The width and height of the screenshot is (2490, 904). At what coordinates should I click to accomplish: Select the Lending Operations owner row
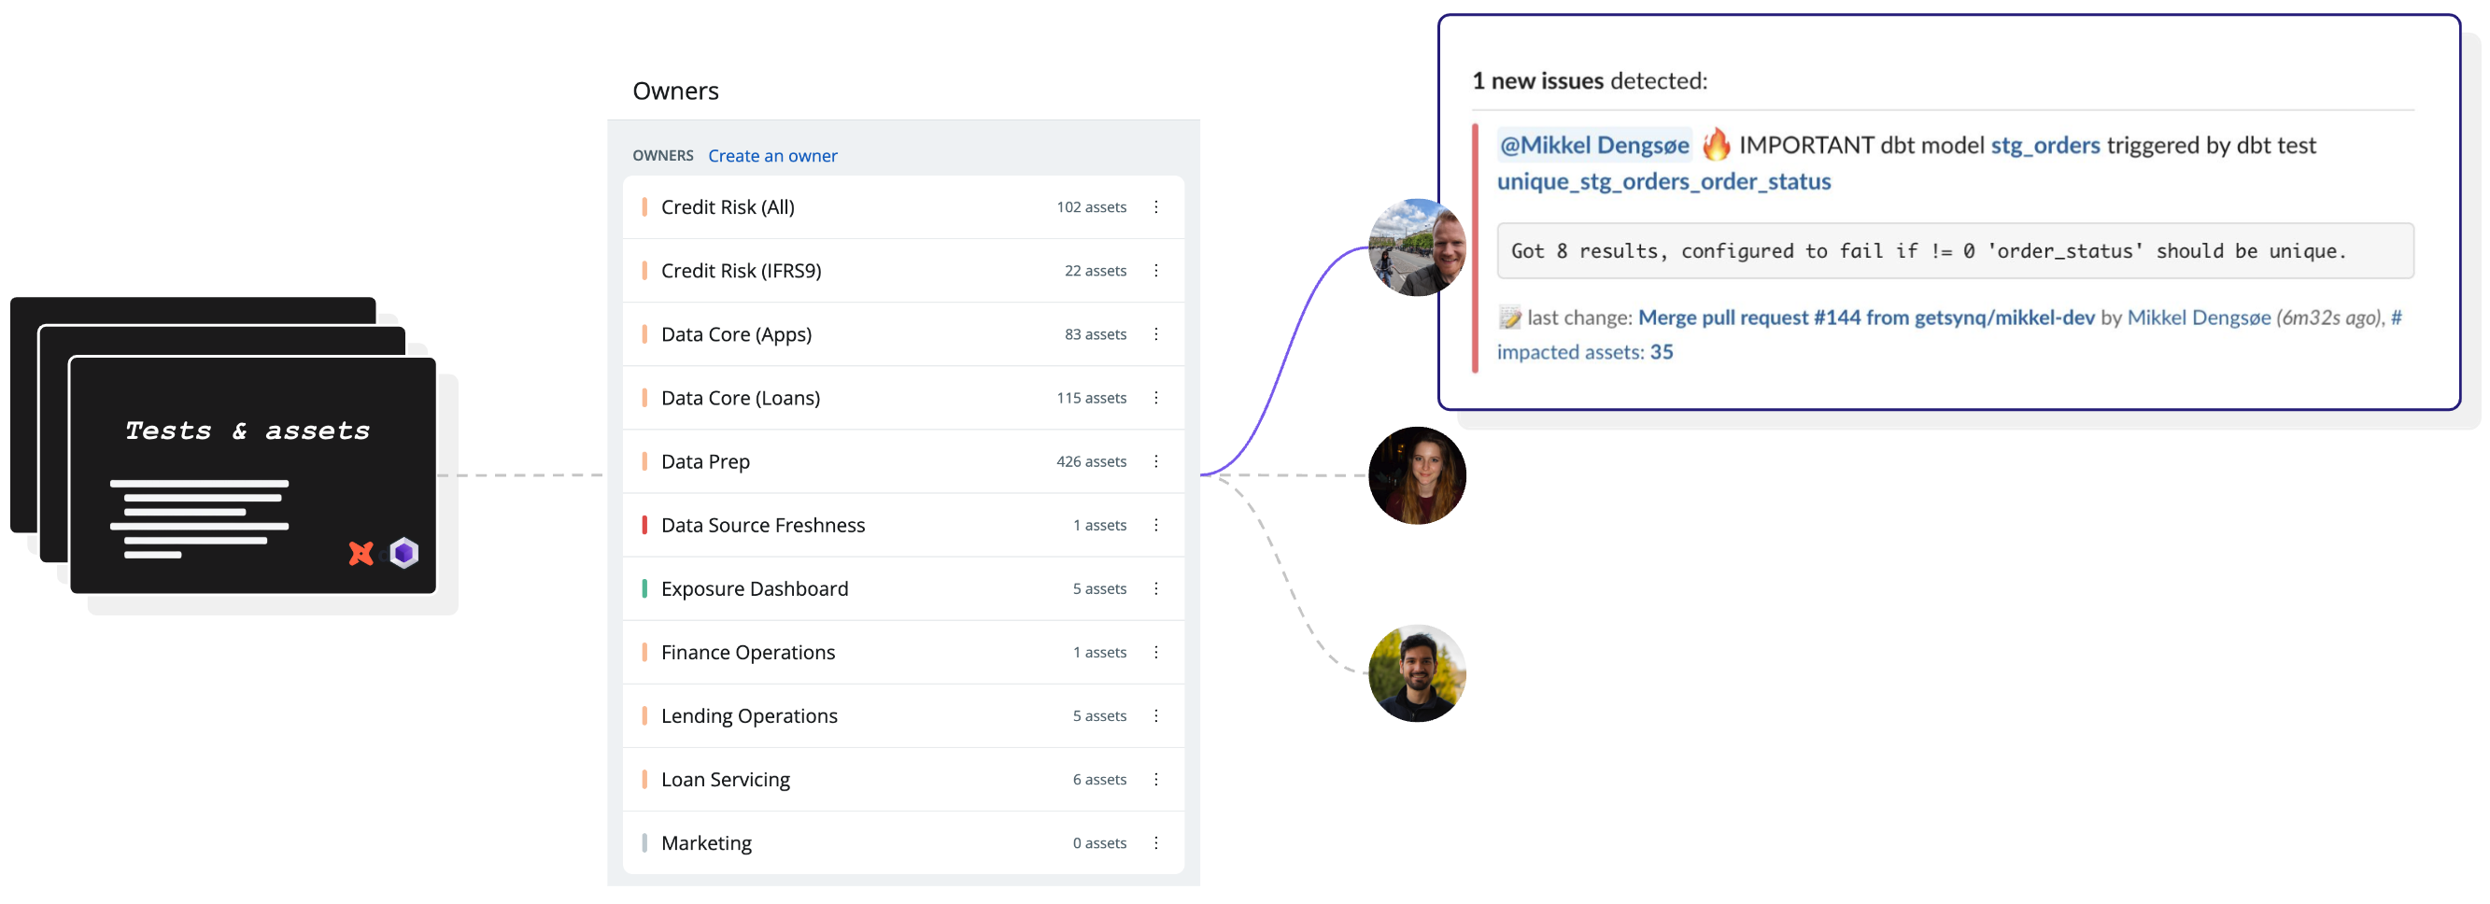coord(903,716)
